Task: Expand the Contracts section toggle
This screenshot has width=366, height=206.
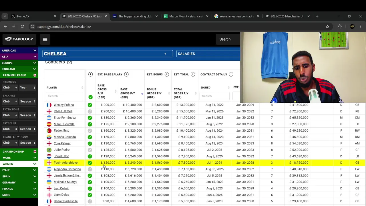Action: 69,62
